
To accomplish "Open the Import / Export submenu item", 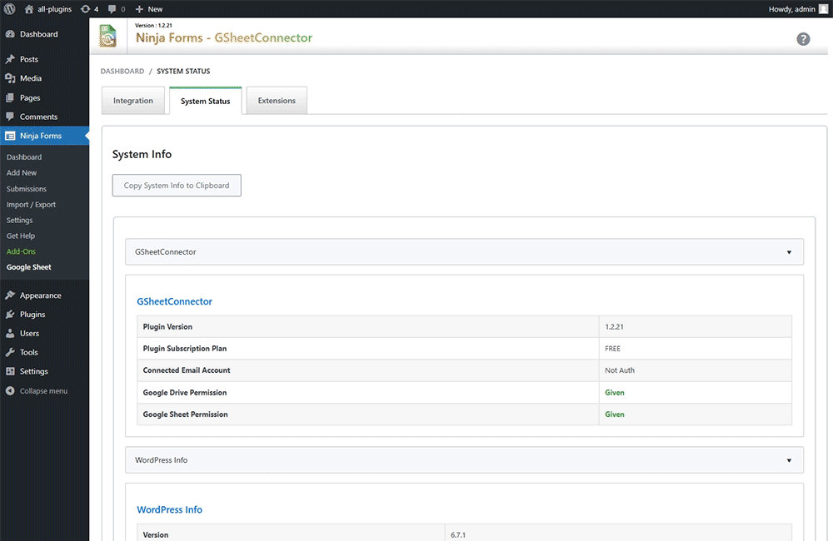I will pyautogui.click(x=31, y=205).
